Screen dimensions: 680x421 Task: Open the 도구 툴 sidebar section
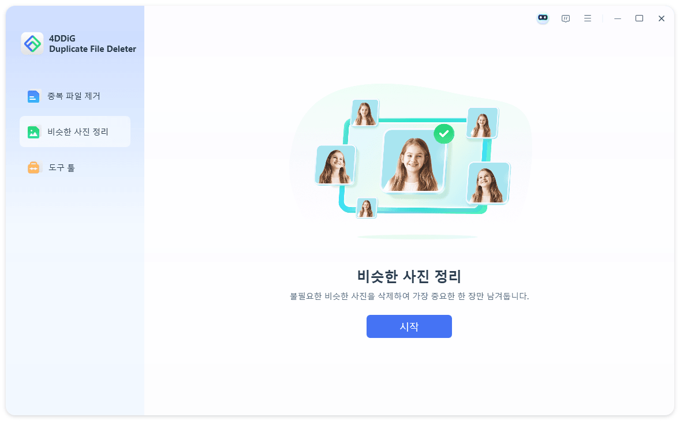tap(74, 168)
